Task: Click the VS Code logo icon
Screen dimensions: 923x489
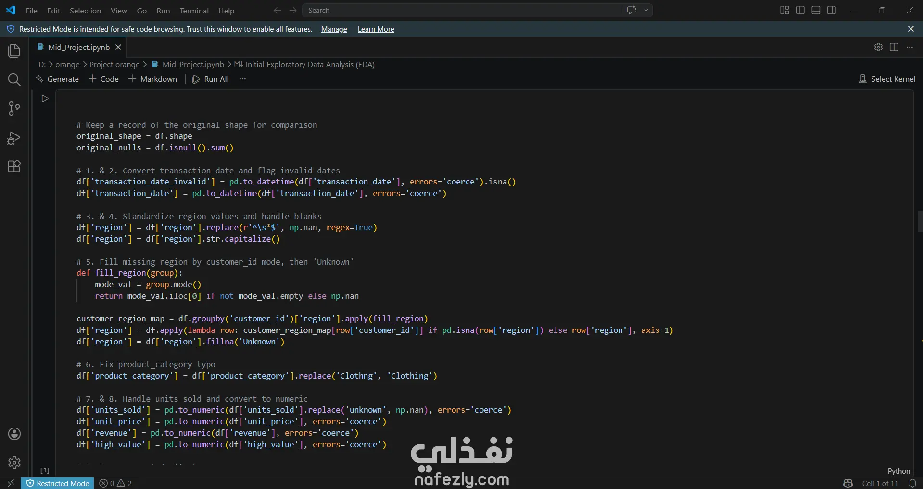Action: point(11,10)
